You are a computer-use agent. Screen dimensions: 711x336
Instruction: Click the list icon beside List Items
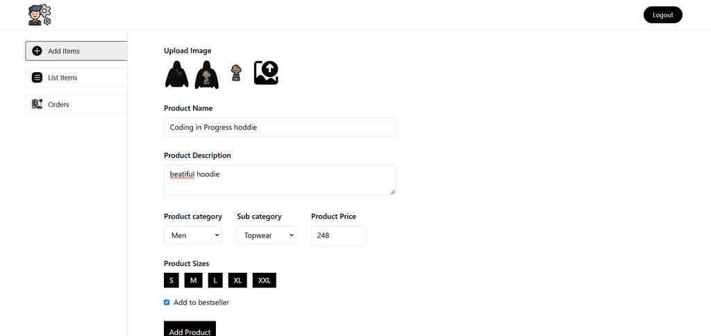point(37,78)
